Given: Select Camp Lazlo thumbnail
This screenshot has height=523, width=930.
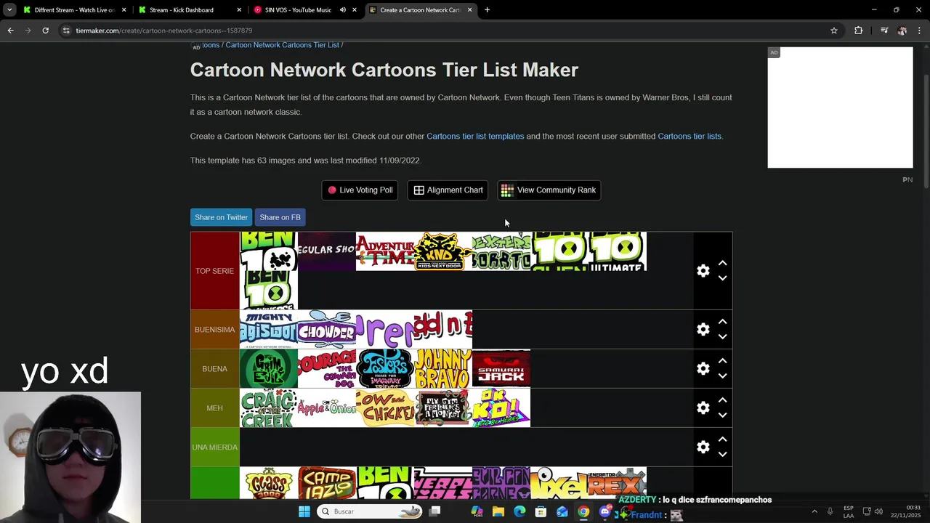Looking at the screenshot, I should pos(327,483).
